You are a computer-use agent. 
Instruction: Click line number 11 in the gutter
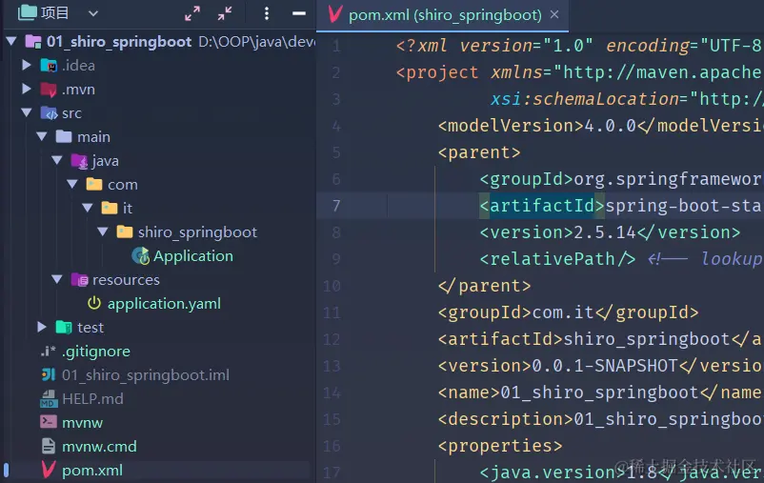tap(332, 312)
